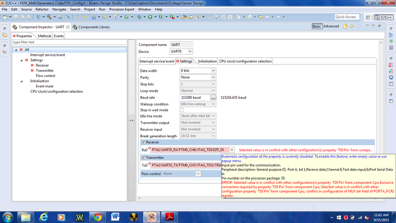
Task: Click the Baud rate ellipsis button
Action: click(x=213, y=97)
